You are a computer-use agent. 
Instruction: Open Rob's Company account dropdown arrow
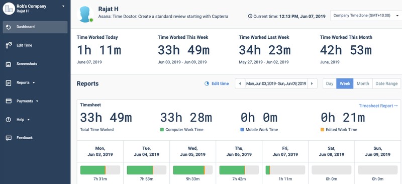(63, 6)
